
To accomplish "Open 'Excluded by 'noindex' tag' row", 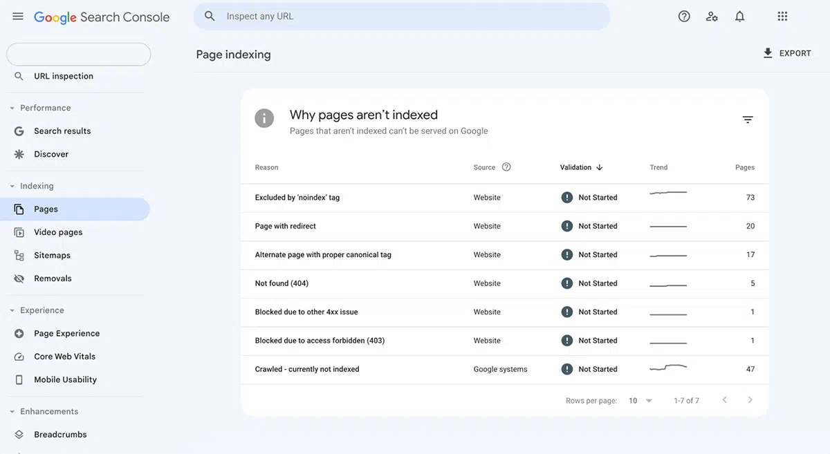I will [x=504, y=198].
